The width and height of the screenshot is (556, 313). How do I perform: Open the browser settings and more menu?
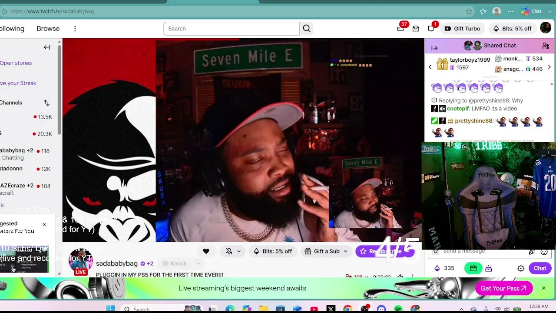pos(510,11)
